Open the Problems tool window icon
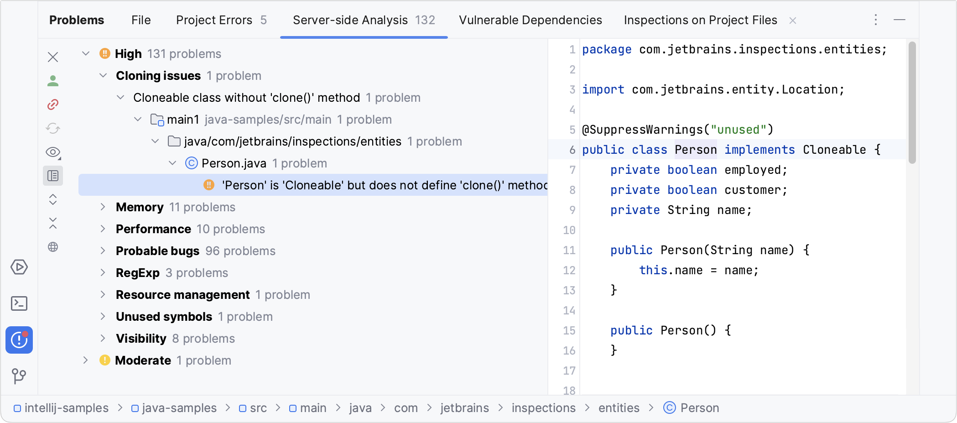Viewport: 957px width, 423px height. pyautogui.click(x=19, y=340)
